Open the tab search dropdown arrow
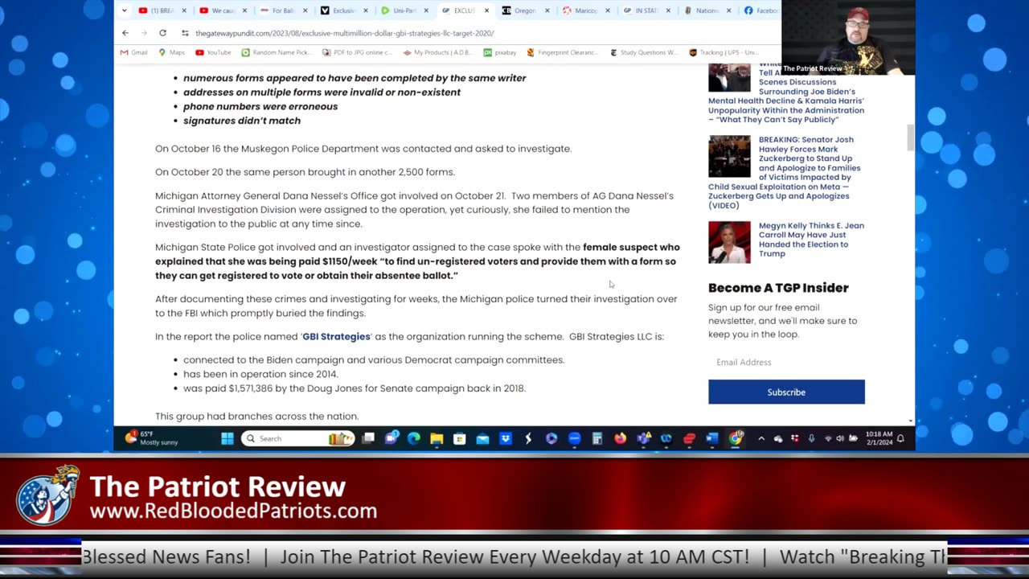This screenshot has height=579, width=1029. [124, 10]
